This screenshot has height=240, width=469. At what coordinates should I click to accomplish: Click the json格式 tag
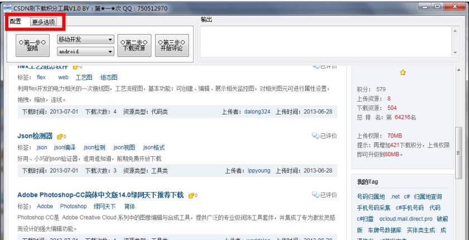(154, 147)
